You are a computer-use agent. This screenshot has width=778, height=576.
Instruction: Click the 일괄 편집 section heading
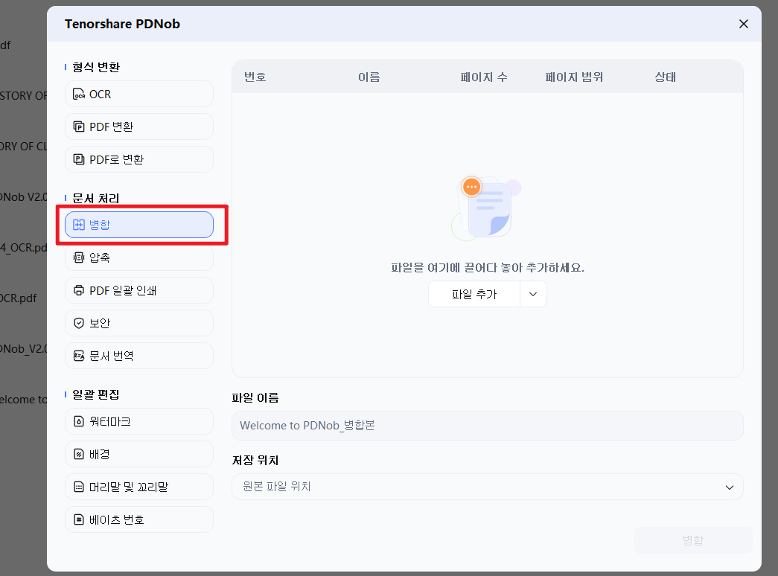click(x=96, y=394)
